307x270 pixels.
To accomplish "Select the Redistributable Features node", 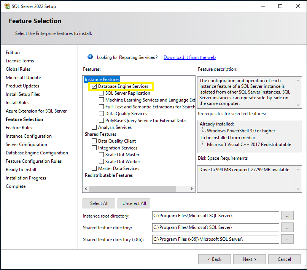I will tap(108, 175).
